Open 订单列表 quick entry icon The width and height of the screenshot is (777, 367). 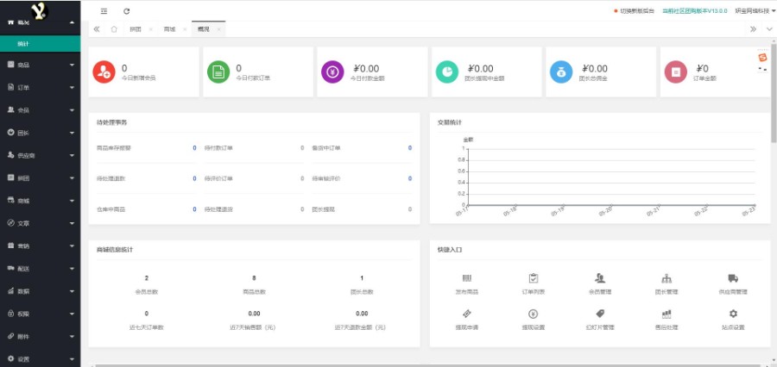pyautogui.click(x=533, y=278)
